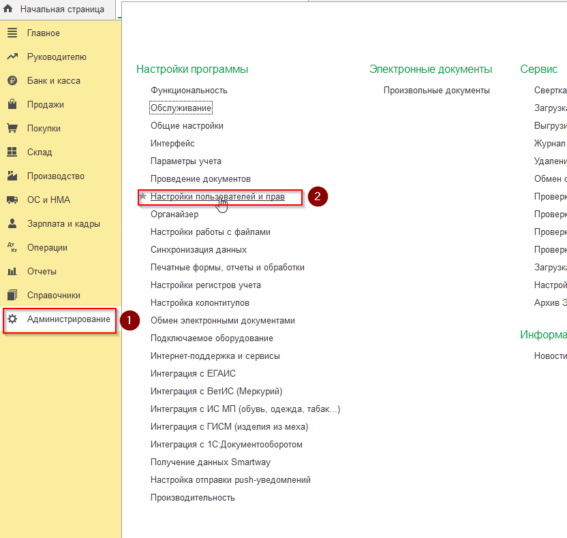Viewport: 567px width, 538px height.
Task: Click the Зарплата и кадры person icon
Action: point(12,223)
